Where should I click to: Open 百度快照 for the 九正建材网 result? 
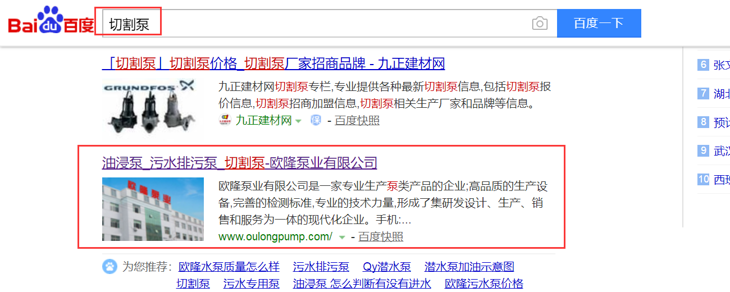pos(357,120)
